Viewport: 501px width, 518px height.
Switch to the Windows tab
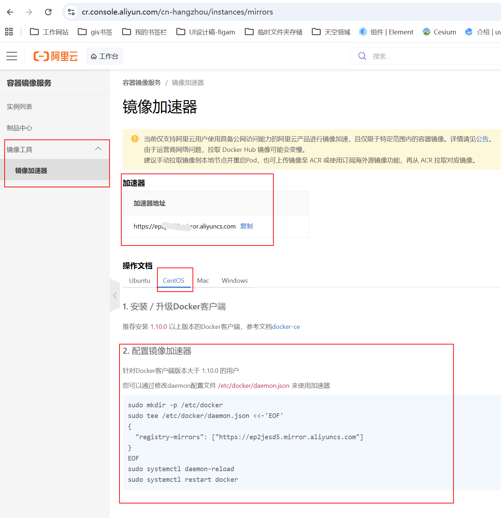(235, 280)
